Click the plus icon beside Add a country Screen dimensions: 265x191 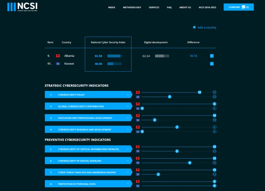[x=194, y=27]
